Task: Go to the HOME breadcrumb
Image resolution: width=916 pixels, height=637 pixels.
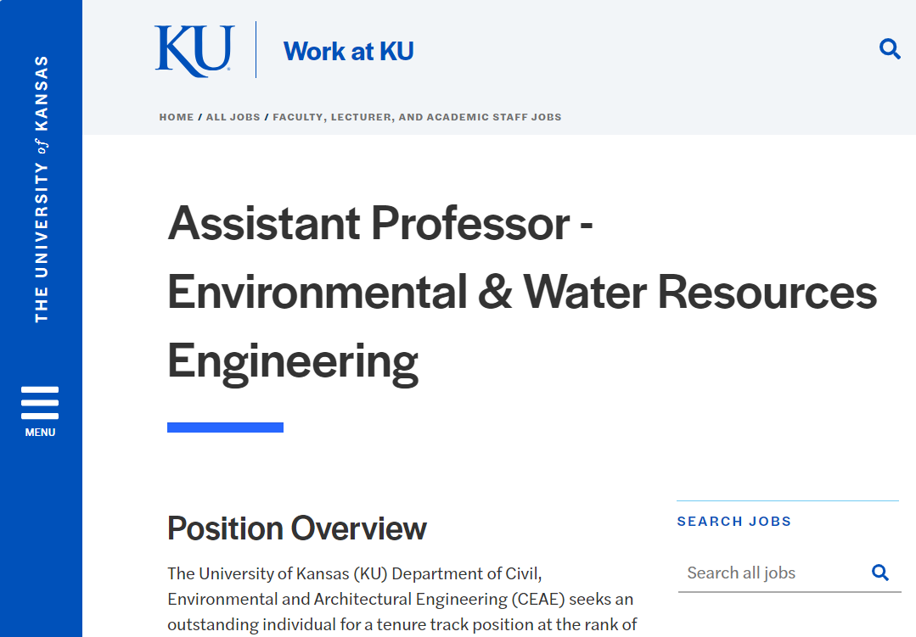Action: [x=177, y=117]
